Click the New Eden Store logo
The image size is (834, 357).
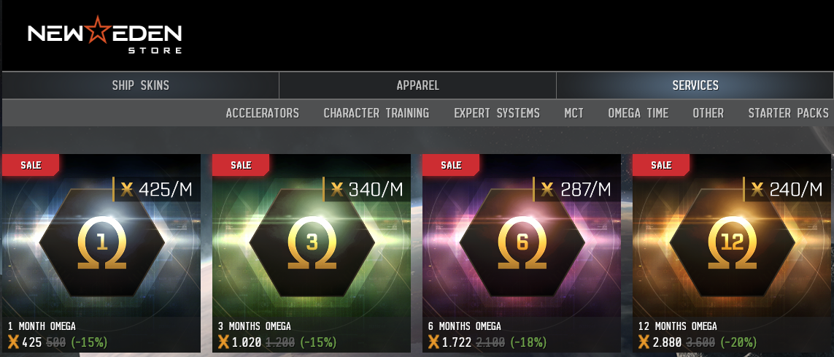pos(105,35)
